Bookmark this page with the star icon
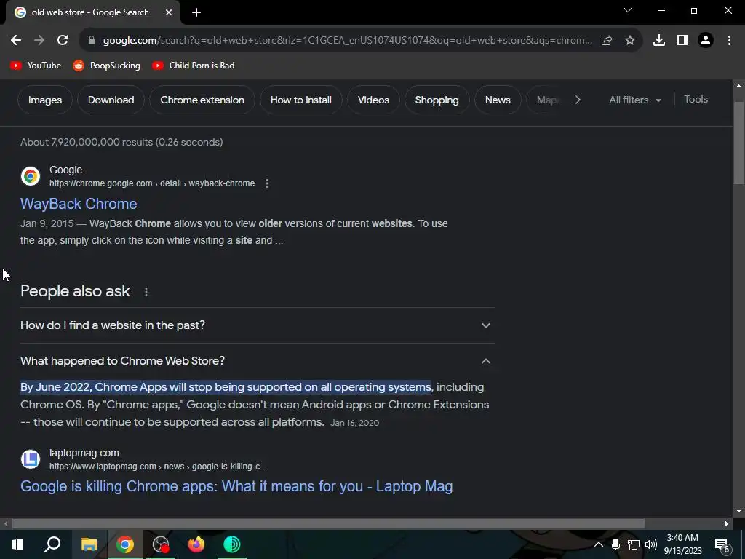This screenshot has height=559, width=745. tap(630, 41)
